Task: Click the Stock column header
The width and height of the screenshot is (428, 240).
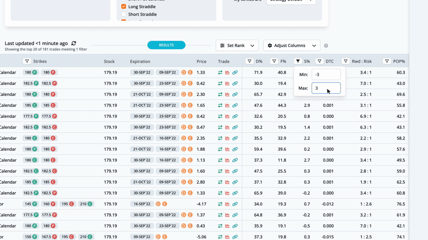Action: 109,62
